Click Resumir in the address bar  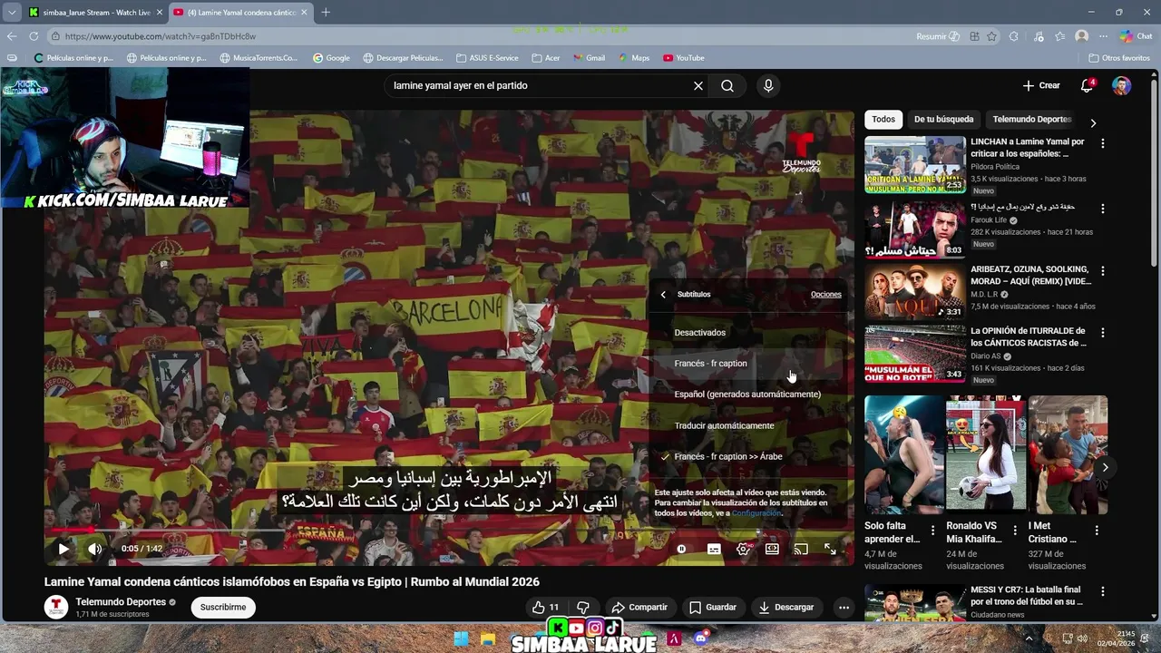point(938,36)
